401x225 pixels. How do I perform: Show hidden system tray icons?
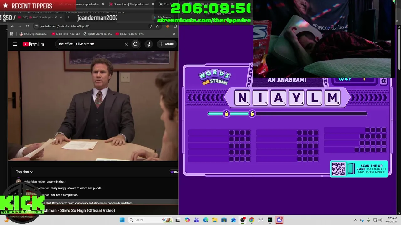(x=355, y=220)
